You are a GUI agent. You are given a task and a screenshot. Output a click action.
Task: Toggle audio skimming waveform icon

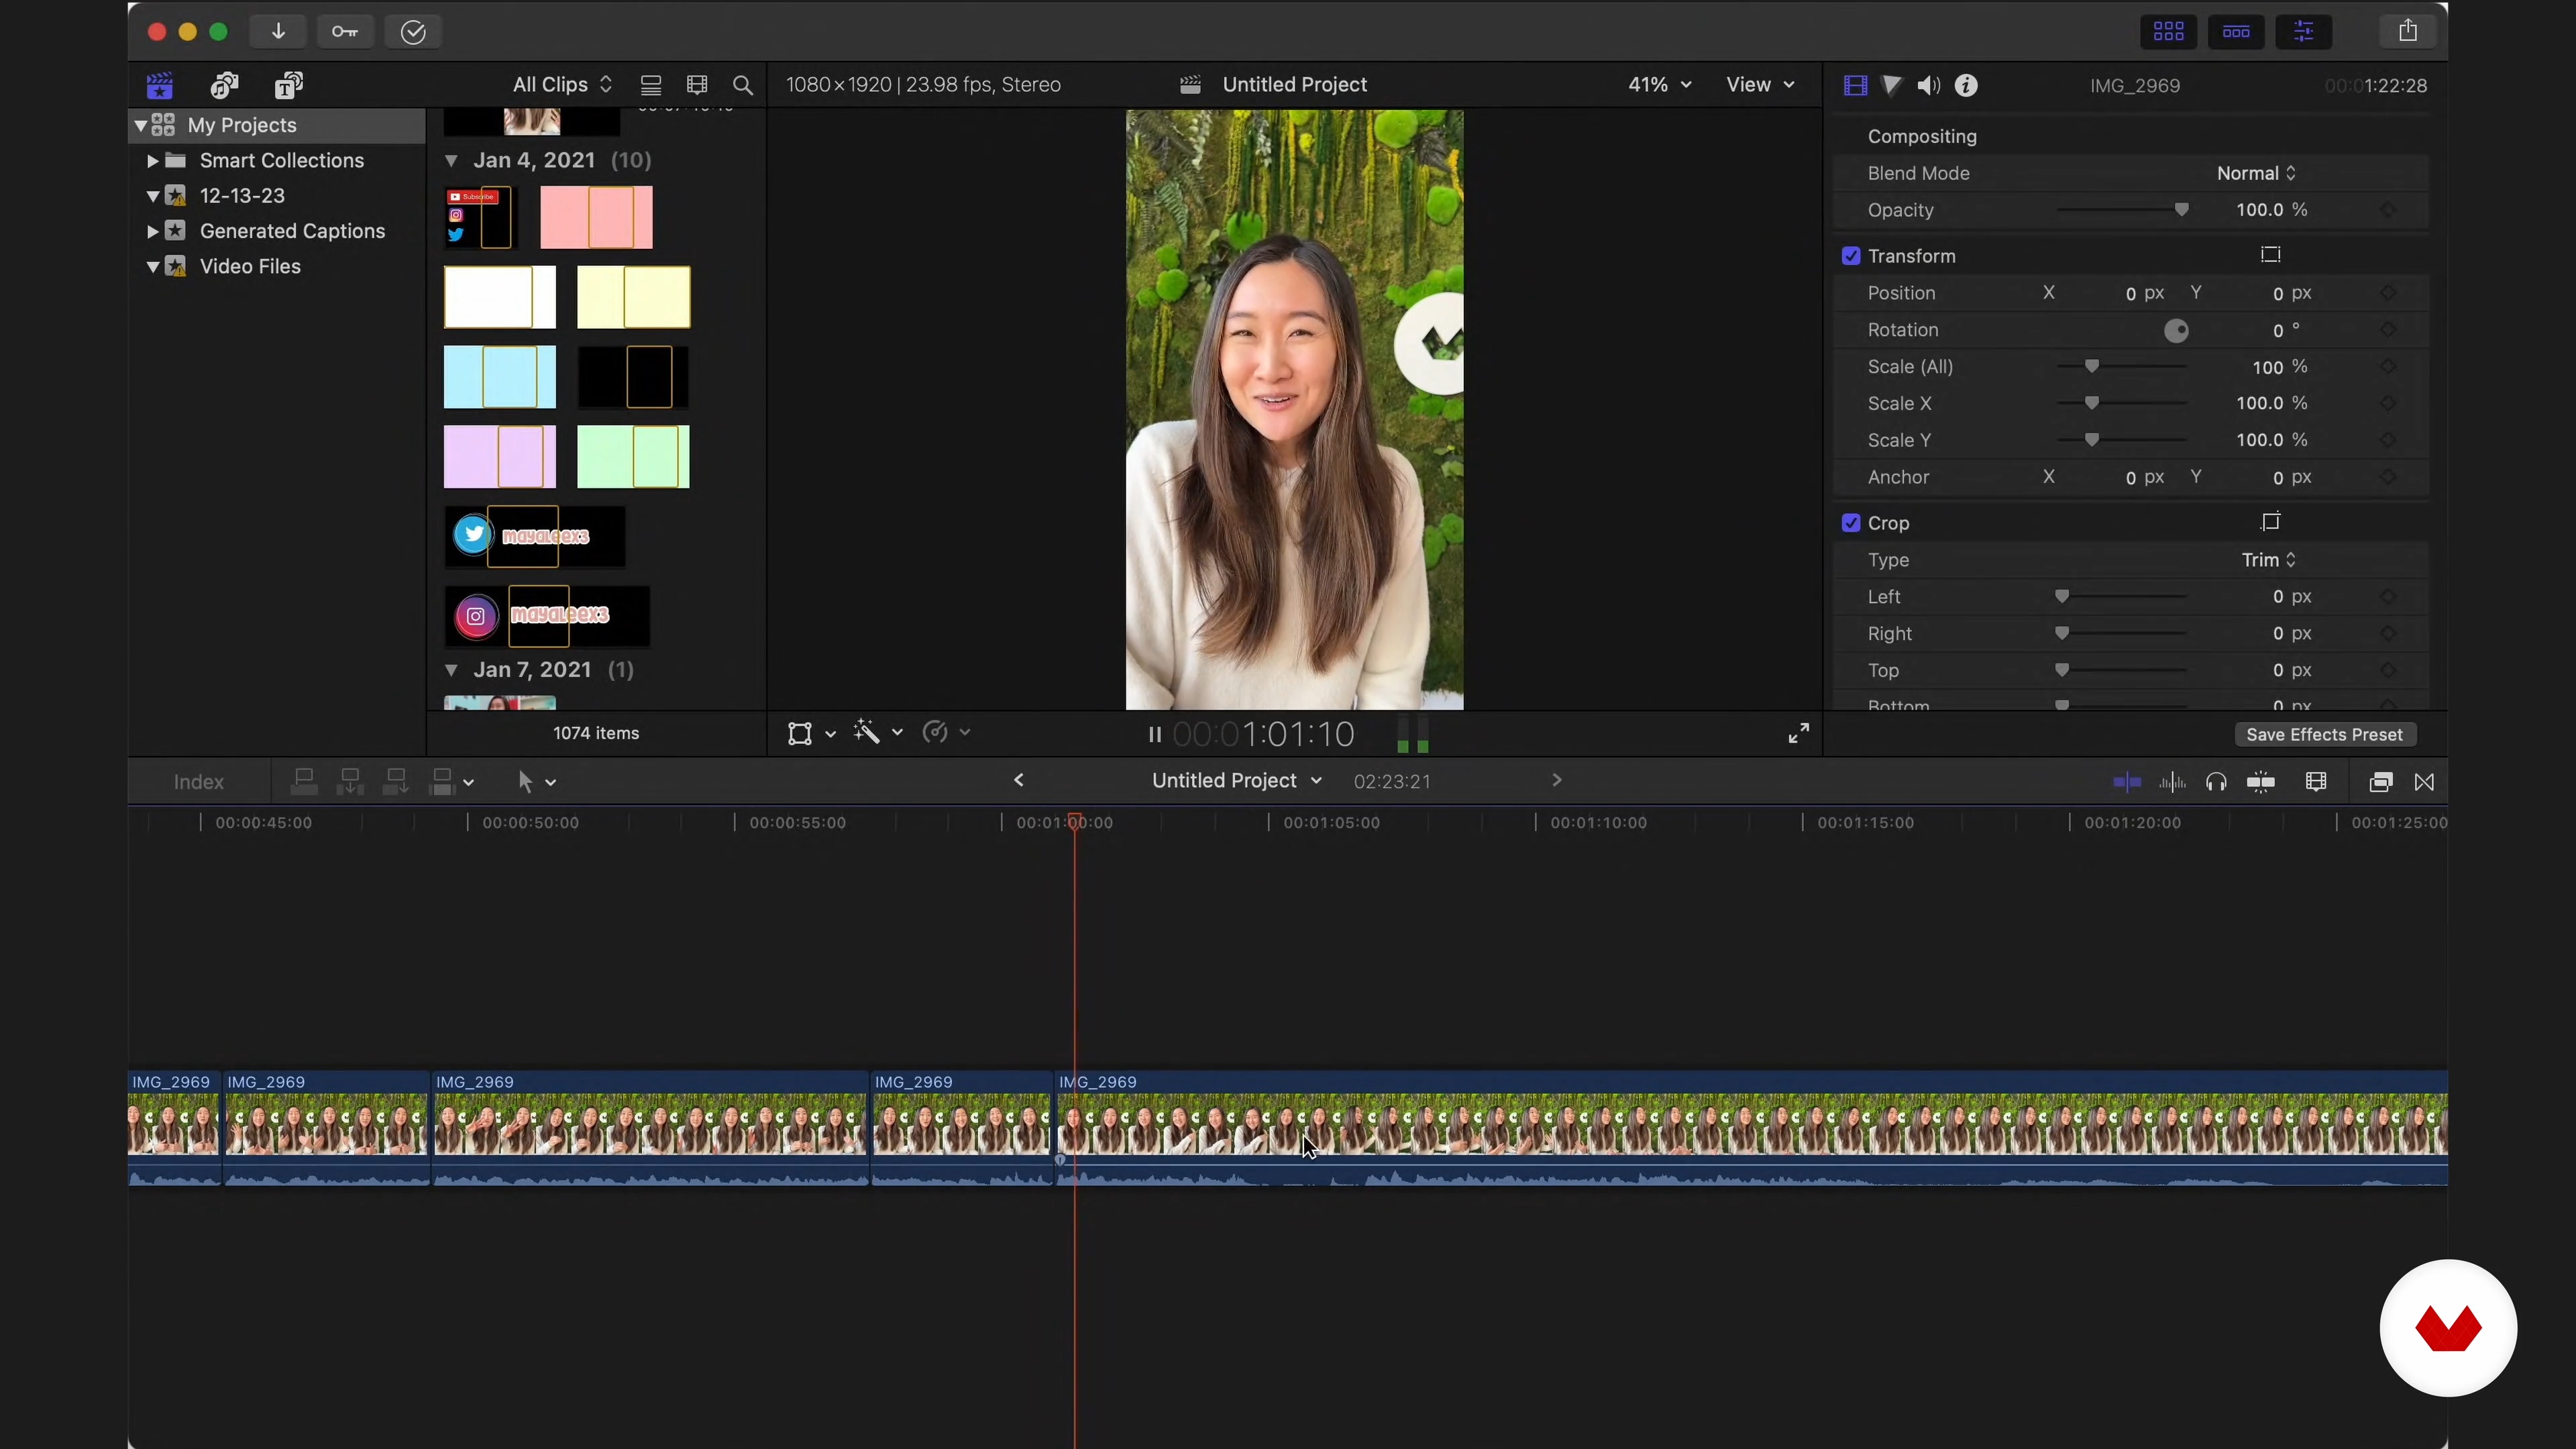2172,782
